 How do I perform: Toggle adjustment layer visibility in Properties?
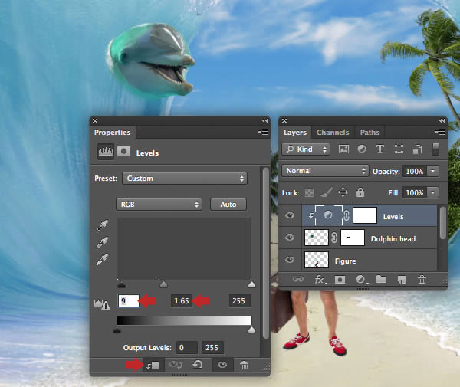(222, 365)
